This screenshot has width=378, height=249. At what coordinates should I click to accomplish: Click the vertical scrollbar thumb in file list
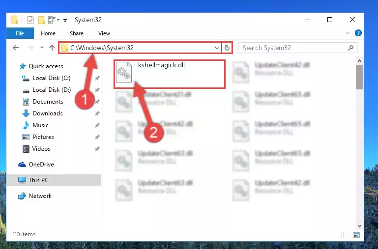coord(359,77)
